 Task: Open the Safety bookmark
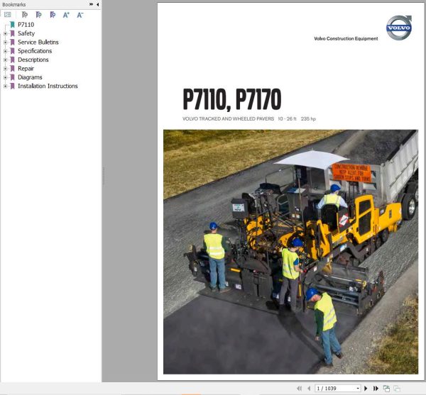(26, 33)
